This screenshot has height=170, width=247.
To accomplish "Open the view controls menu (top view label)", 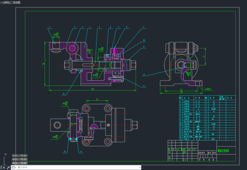I will 7,3.
